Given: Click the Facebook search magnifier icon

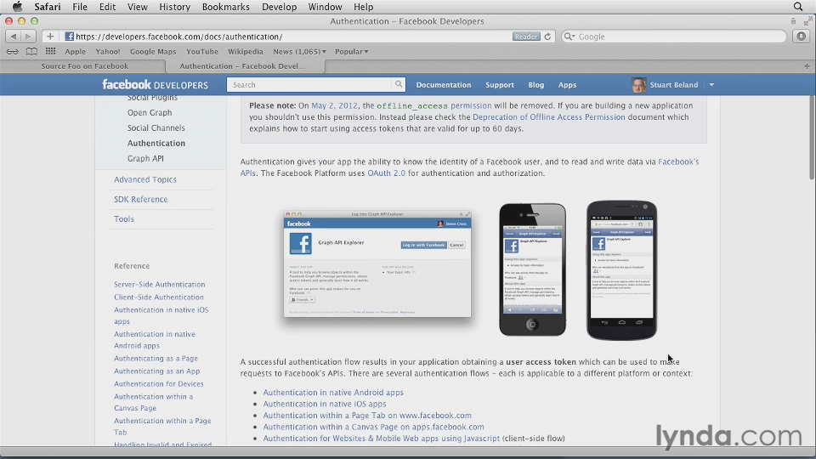Looking at the screenshot, I should click(x=398, y=85).
